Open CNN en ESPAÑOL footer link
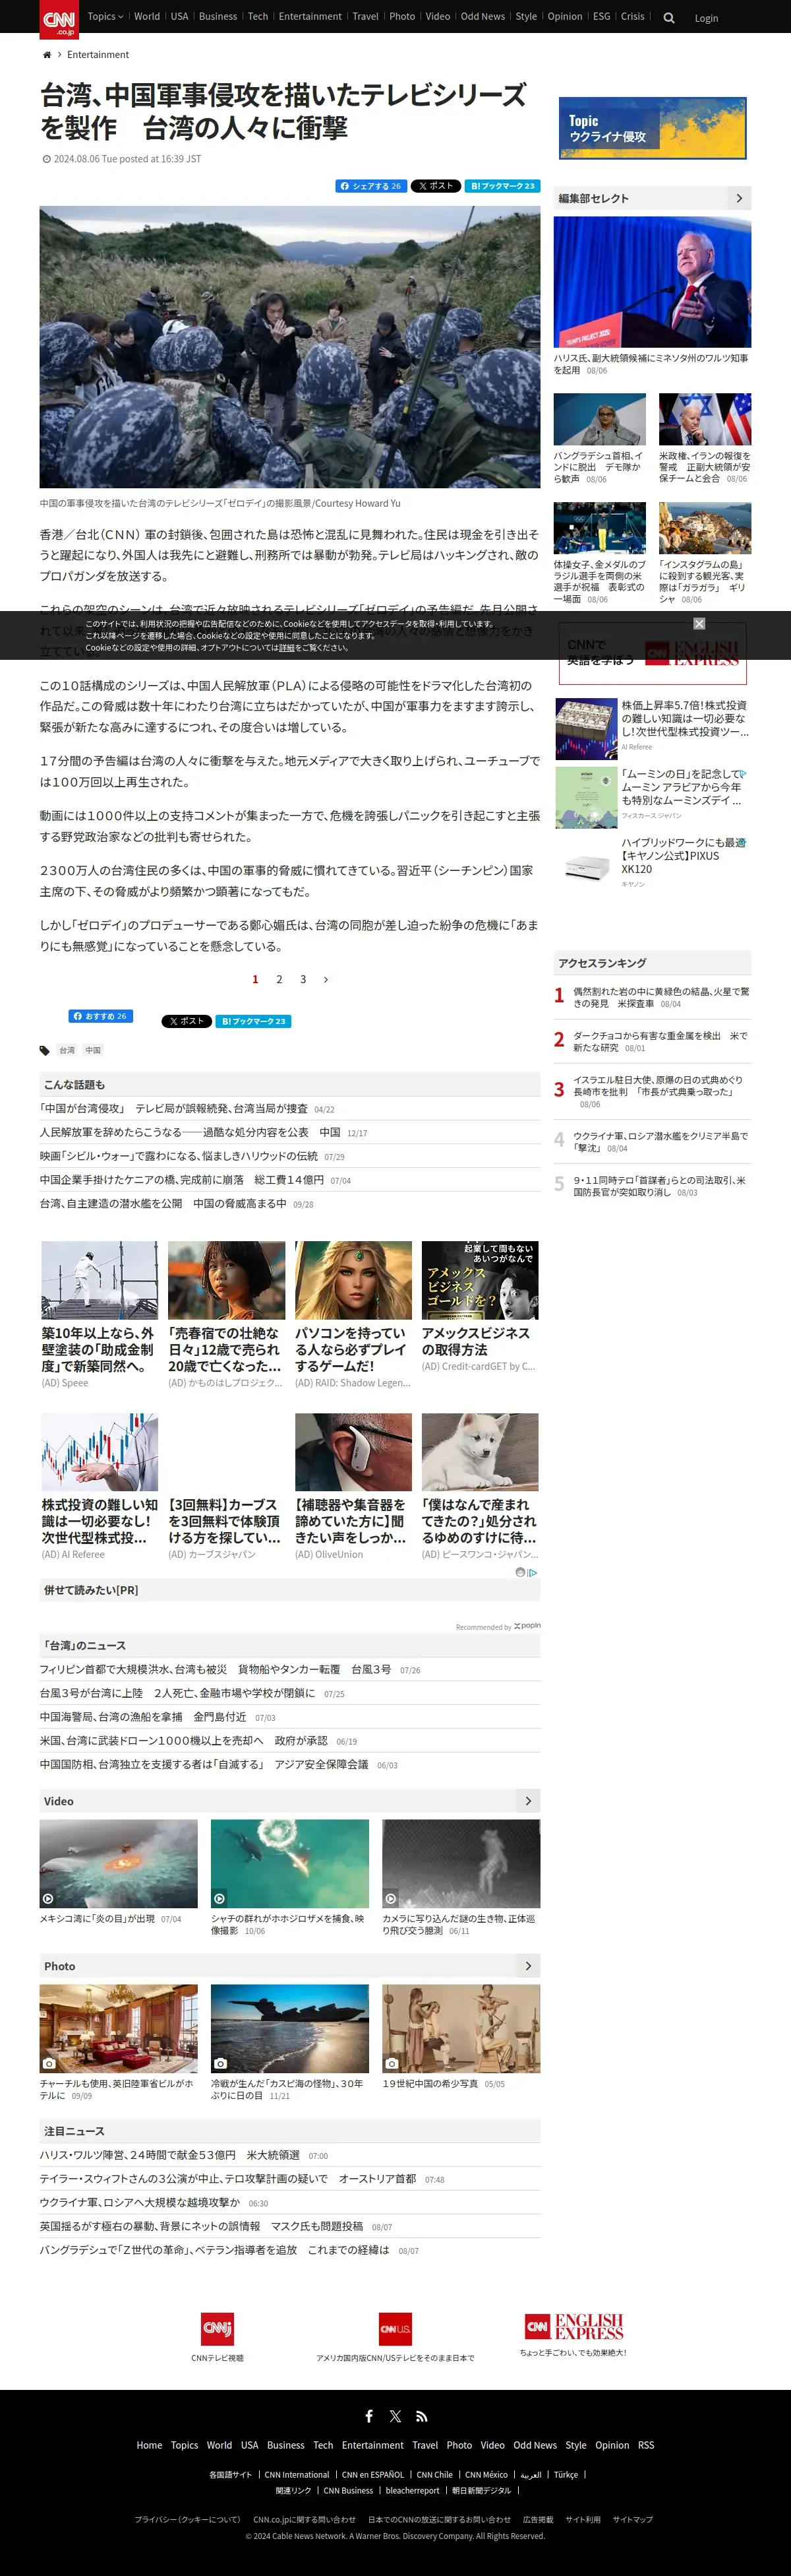Image resolution: width=791 pixels, height=2576 pixels. click(372, 2475)
